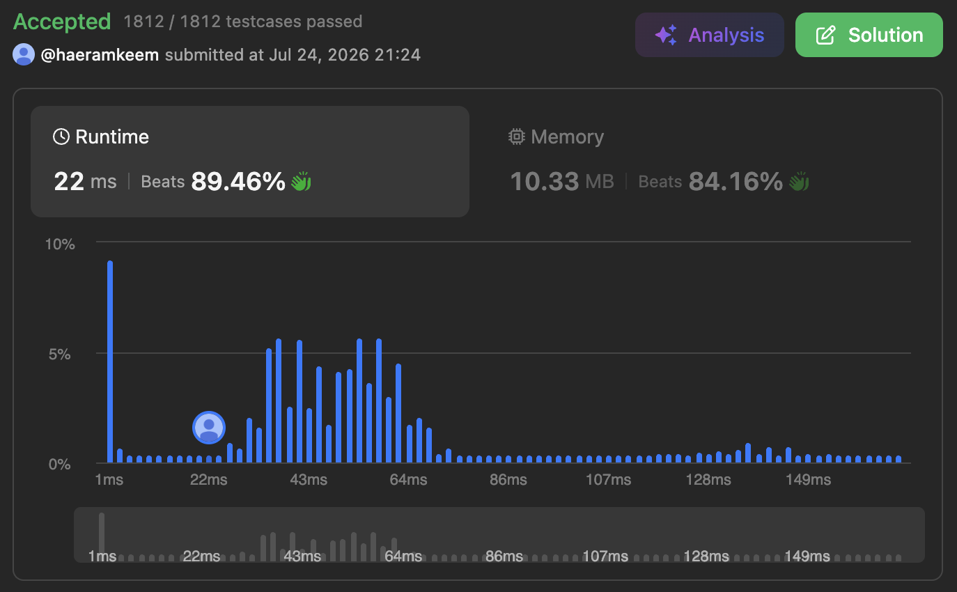The height and width of the screenshot is (592, 957).
Task: Click the tallest bar at 1ms
Action: [110, 361]
